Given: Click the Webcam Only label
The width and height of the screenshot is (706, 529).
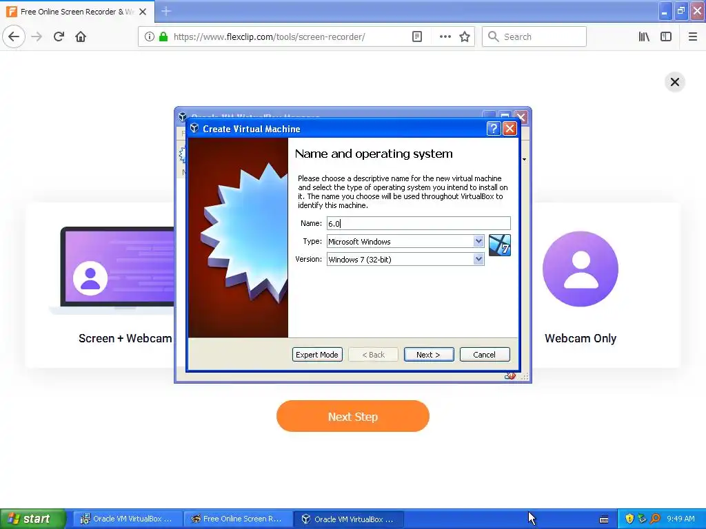Looking at the screenshot, I should pos(581,338).
